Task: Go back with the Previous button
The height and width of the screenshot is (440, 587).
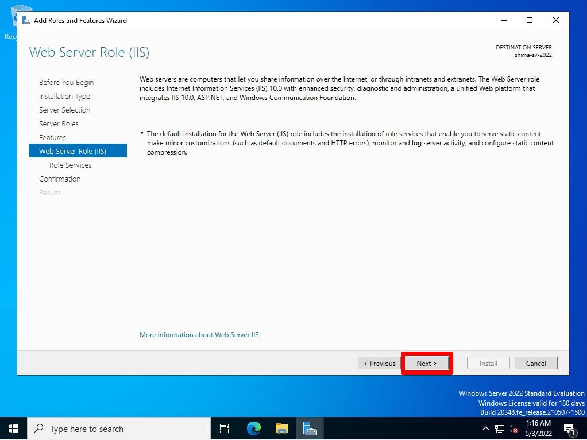Action: point(379,363)
